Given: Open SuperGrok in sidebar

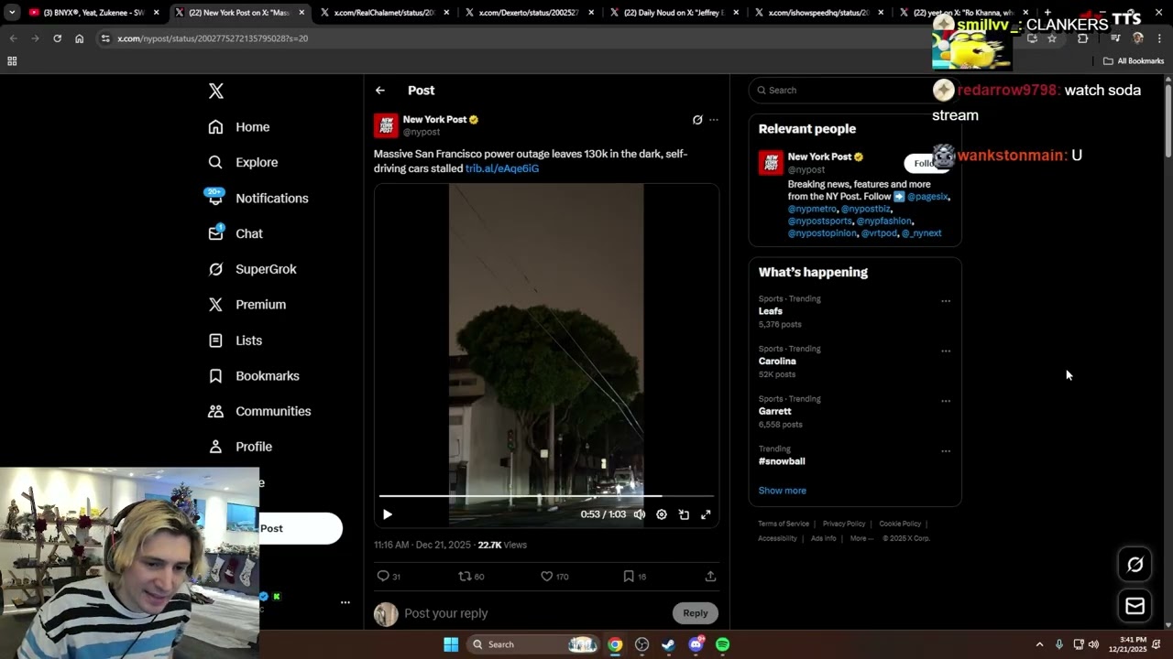Looking at the screenshot, I should 253,269.
